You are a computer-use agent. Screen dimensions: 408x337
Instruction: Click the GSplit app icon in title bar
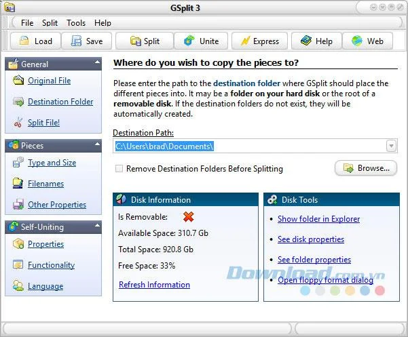point(10,7)
